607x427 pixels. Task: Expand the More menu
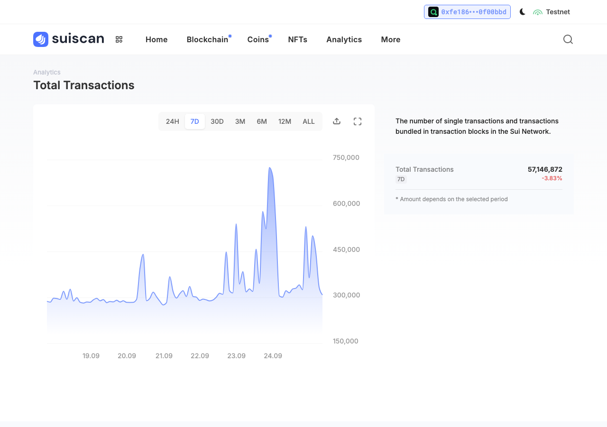[391, 39]
